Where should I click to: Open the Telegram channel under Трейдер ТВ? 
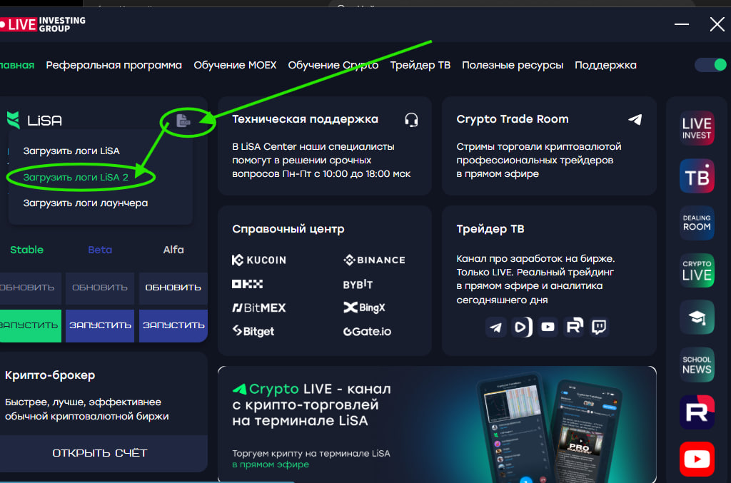click(x=495, y=327)
